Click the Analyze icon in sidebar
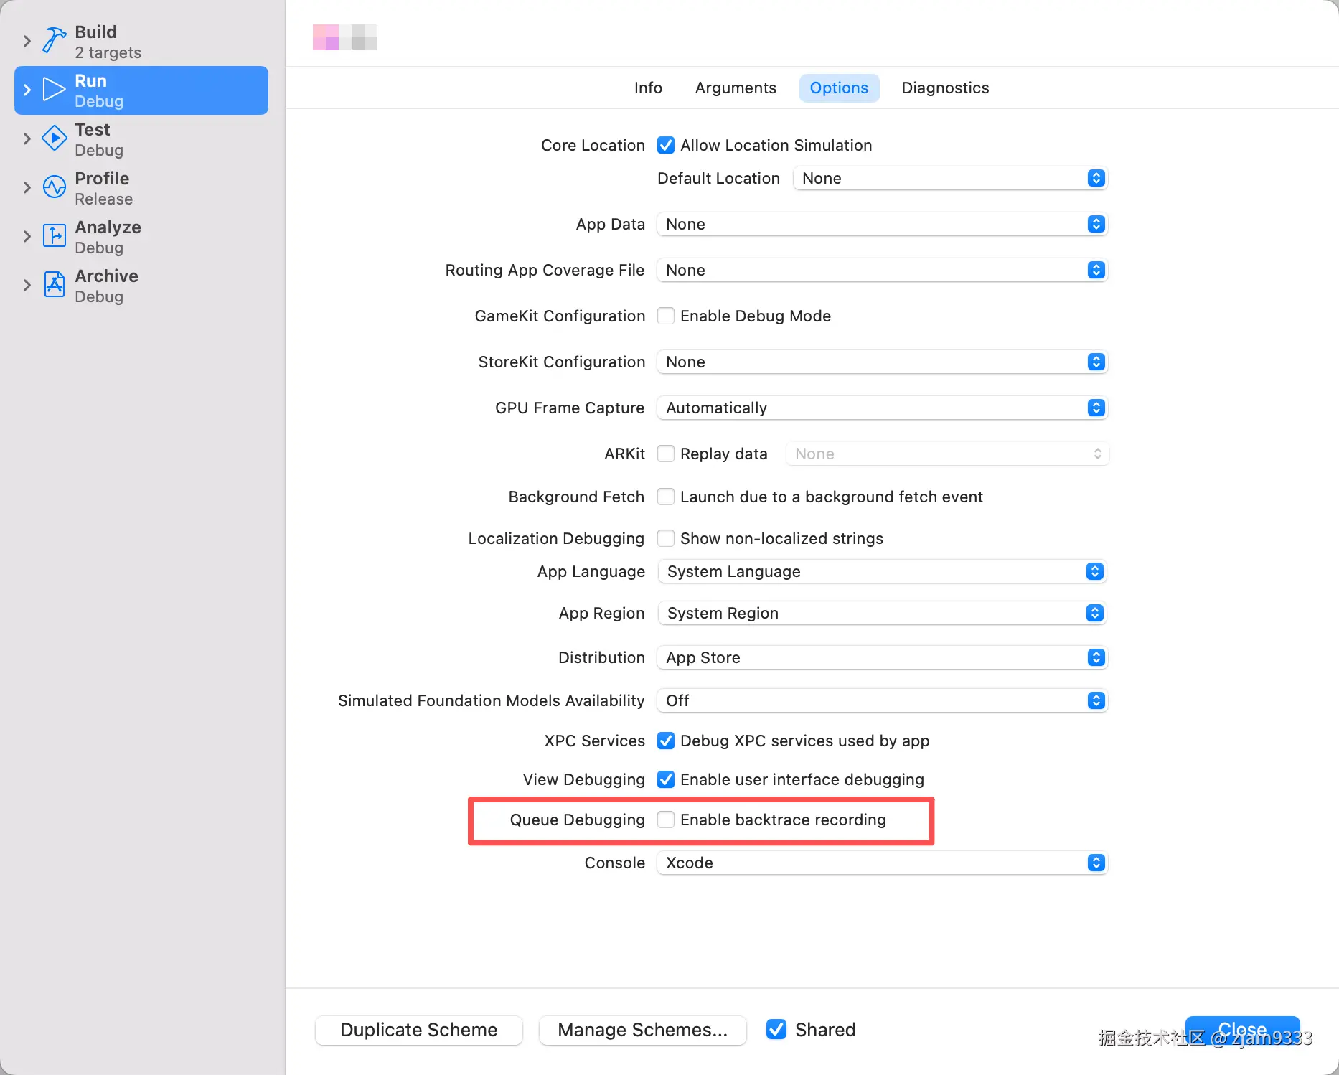This screenshot has width=1339, height=1075. (54, 236)
